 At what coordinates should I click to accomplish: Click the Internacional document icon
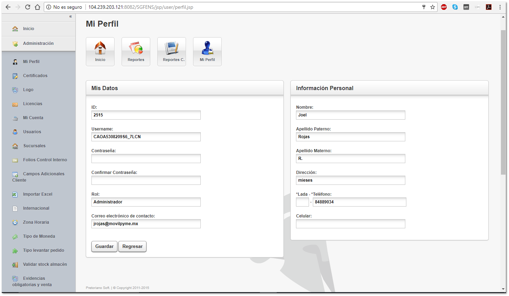15,208
